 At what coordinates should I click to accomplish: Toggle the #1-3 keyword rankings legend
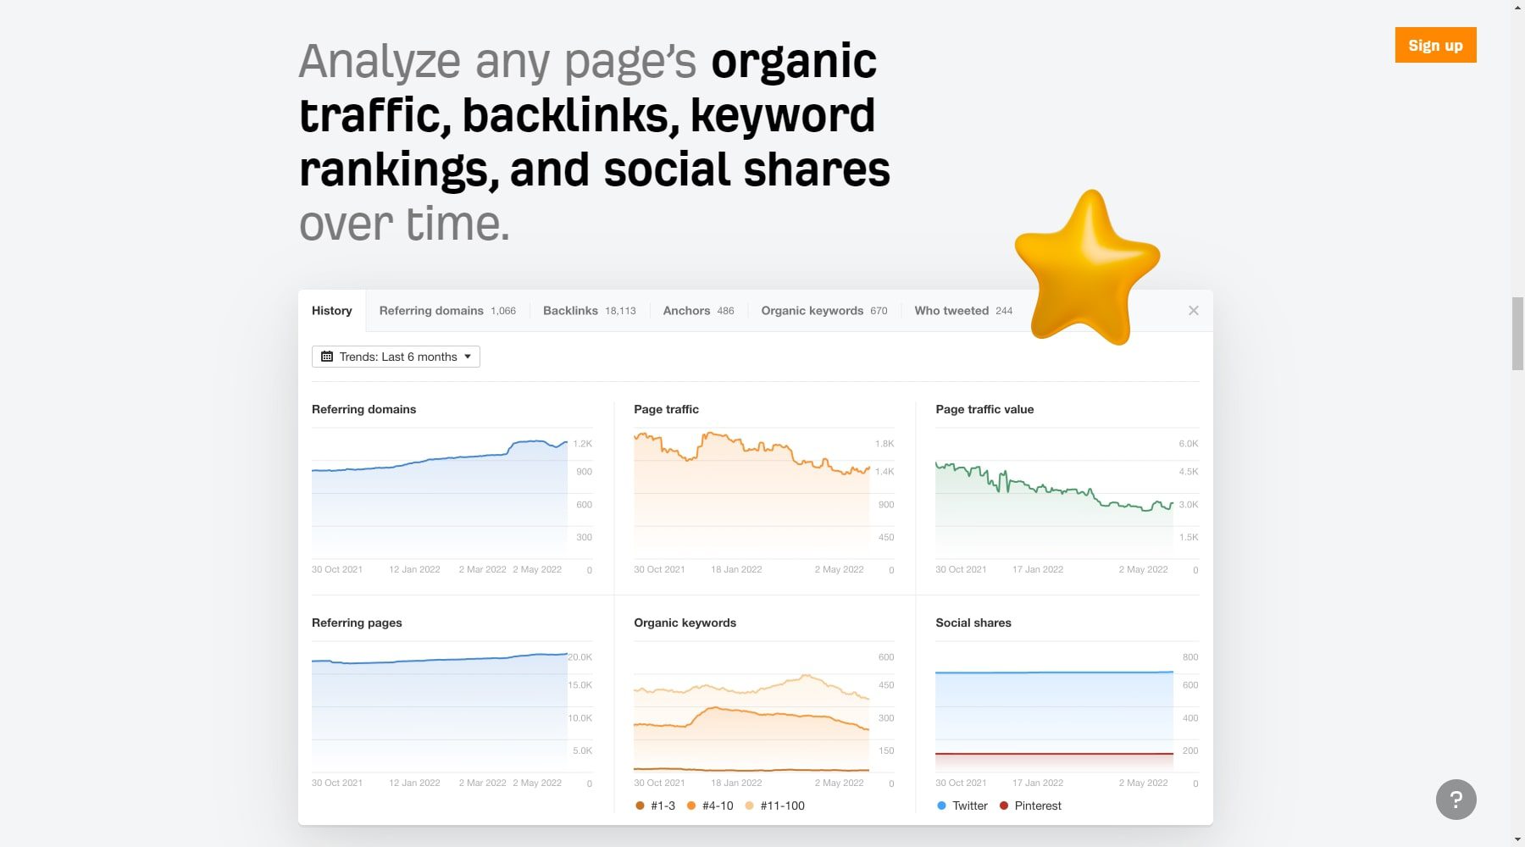[640, 805]
